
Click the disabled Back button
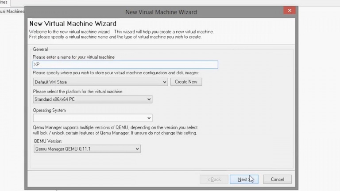tap(214, 180)
